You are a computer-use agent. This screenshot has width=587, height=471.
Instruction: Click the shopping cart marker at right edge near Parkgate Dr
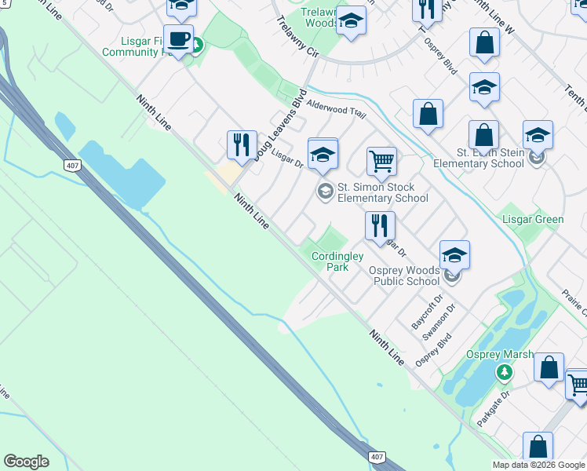pyautogui.click(x=578, y=386)
